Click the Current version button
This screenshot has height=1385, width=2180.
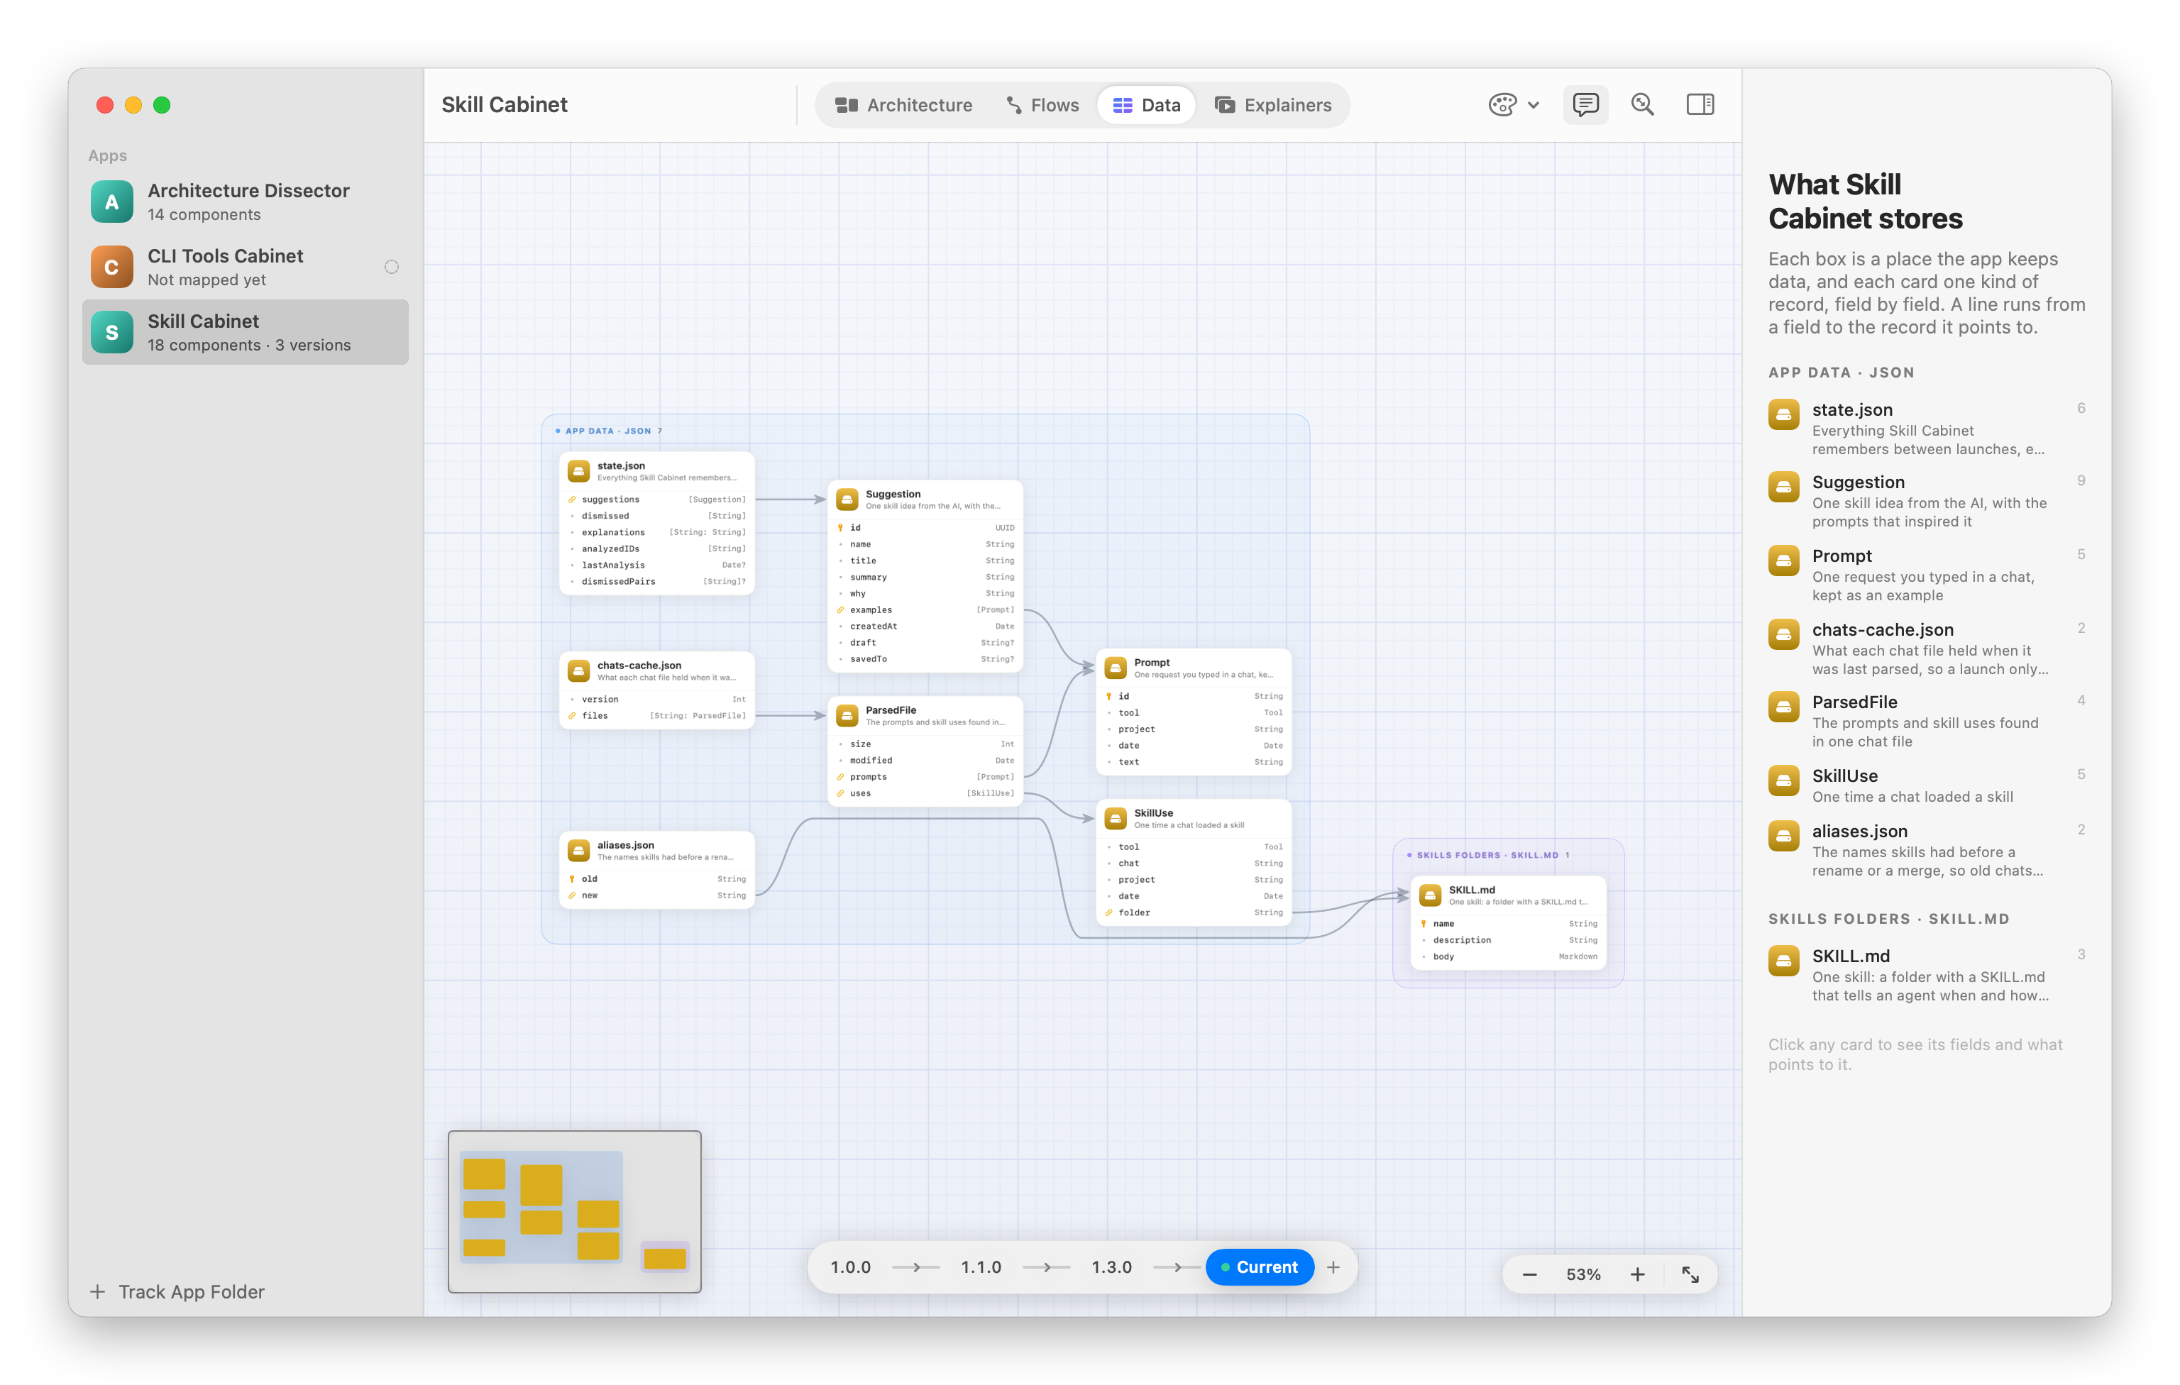(1260, 1267)
